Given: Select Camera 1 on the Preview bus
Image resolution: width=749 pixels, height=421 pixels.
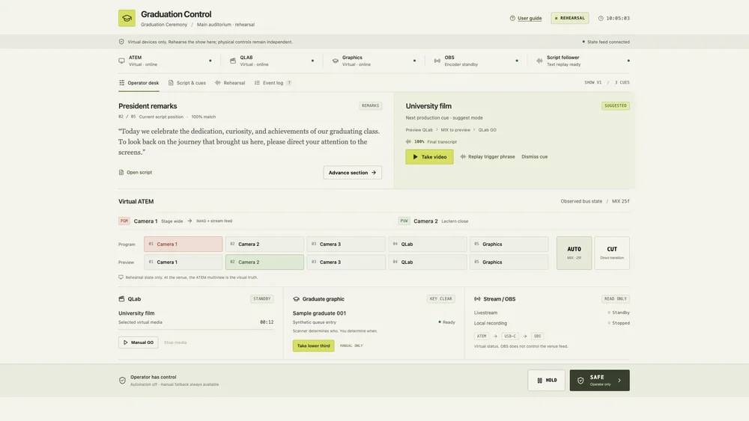Looking at the screenshot, I should [x=184, y=262].
